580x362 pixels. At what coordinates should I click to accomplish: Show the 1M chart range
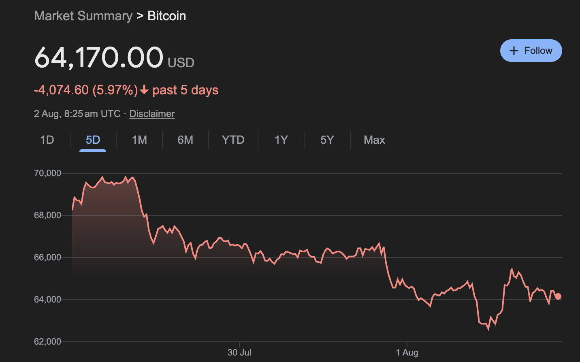[x=139, y=140]
